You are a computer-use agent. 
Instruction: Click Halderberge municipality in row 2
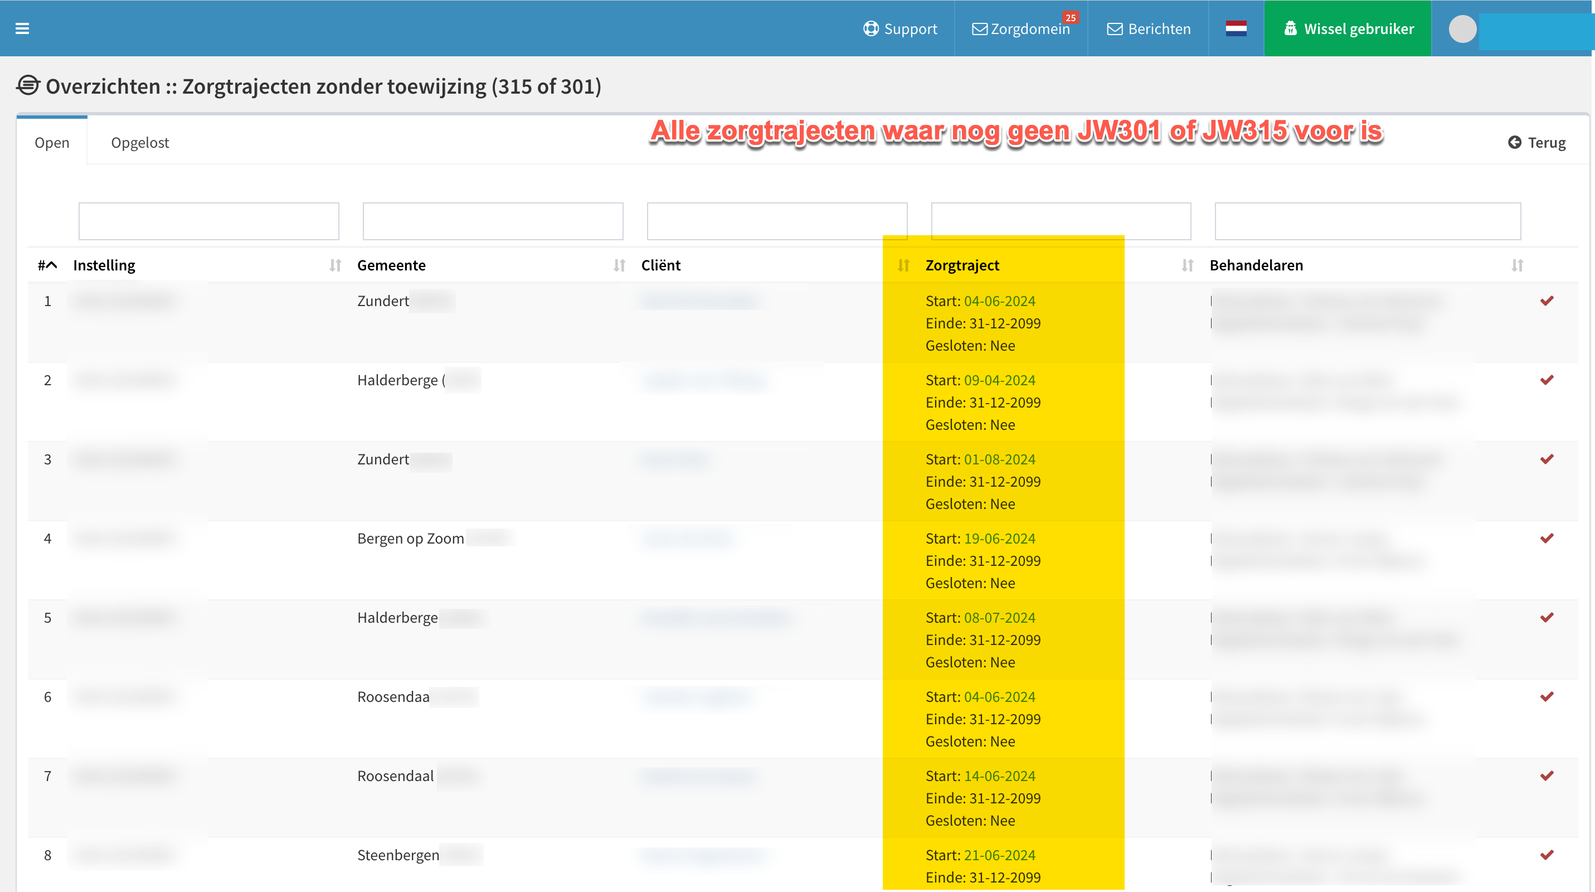coord(397,380)
